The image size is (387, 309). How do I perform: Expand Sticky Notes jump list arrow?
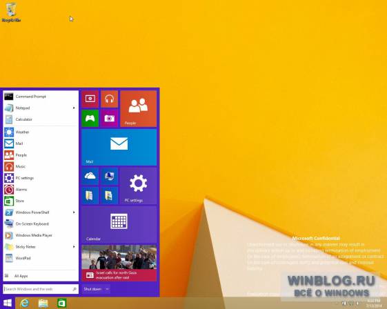point(74,247)
